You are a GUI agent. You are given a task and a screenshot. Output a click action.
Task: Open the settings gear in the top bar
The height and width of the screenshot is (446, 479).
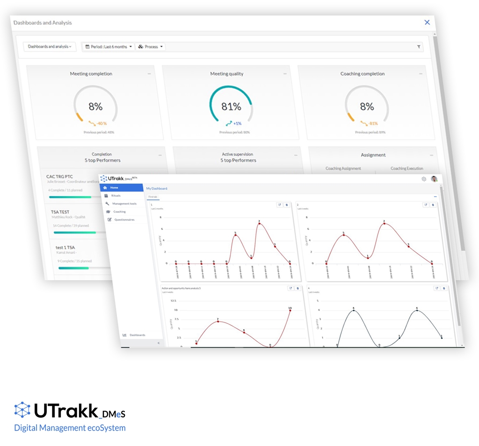[424, 179]
